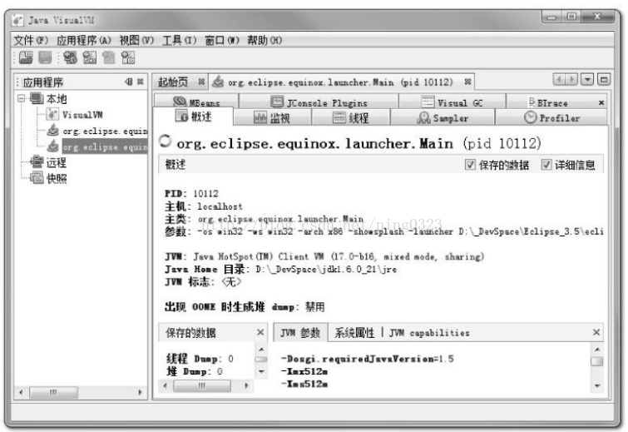Toggle the 详细信息 checkbox

click(546, 165)
